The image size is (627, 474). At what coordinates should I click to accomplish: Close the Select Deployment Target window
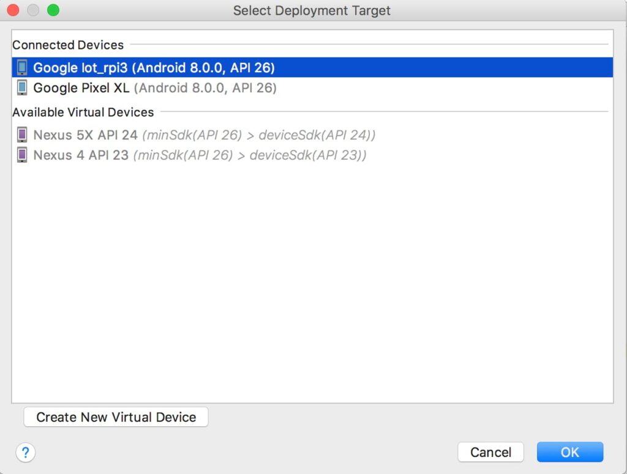point(13,10)
